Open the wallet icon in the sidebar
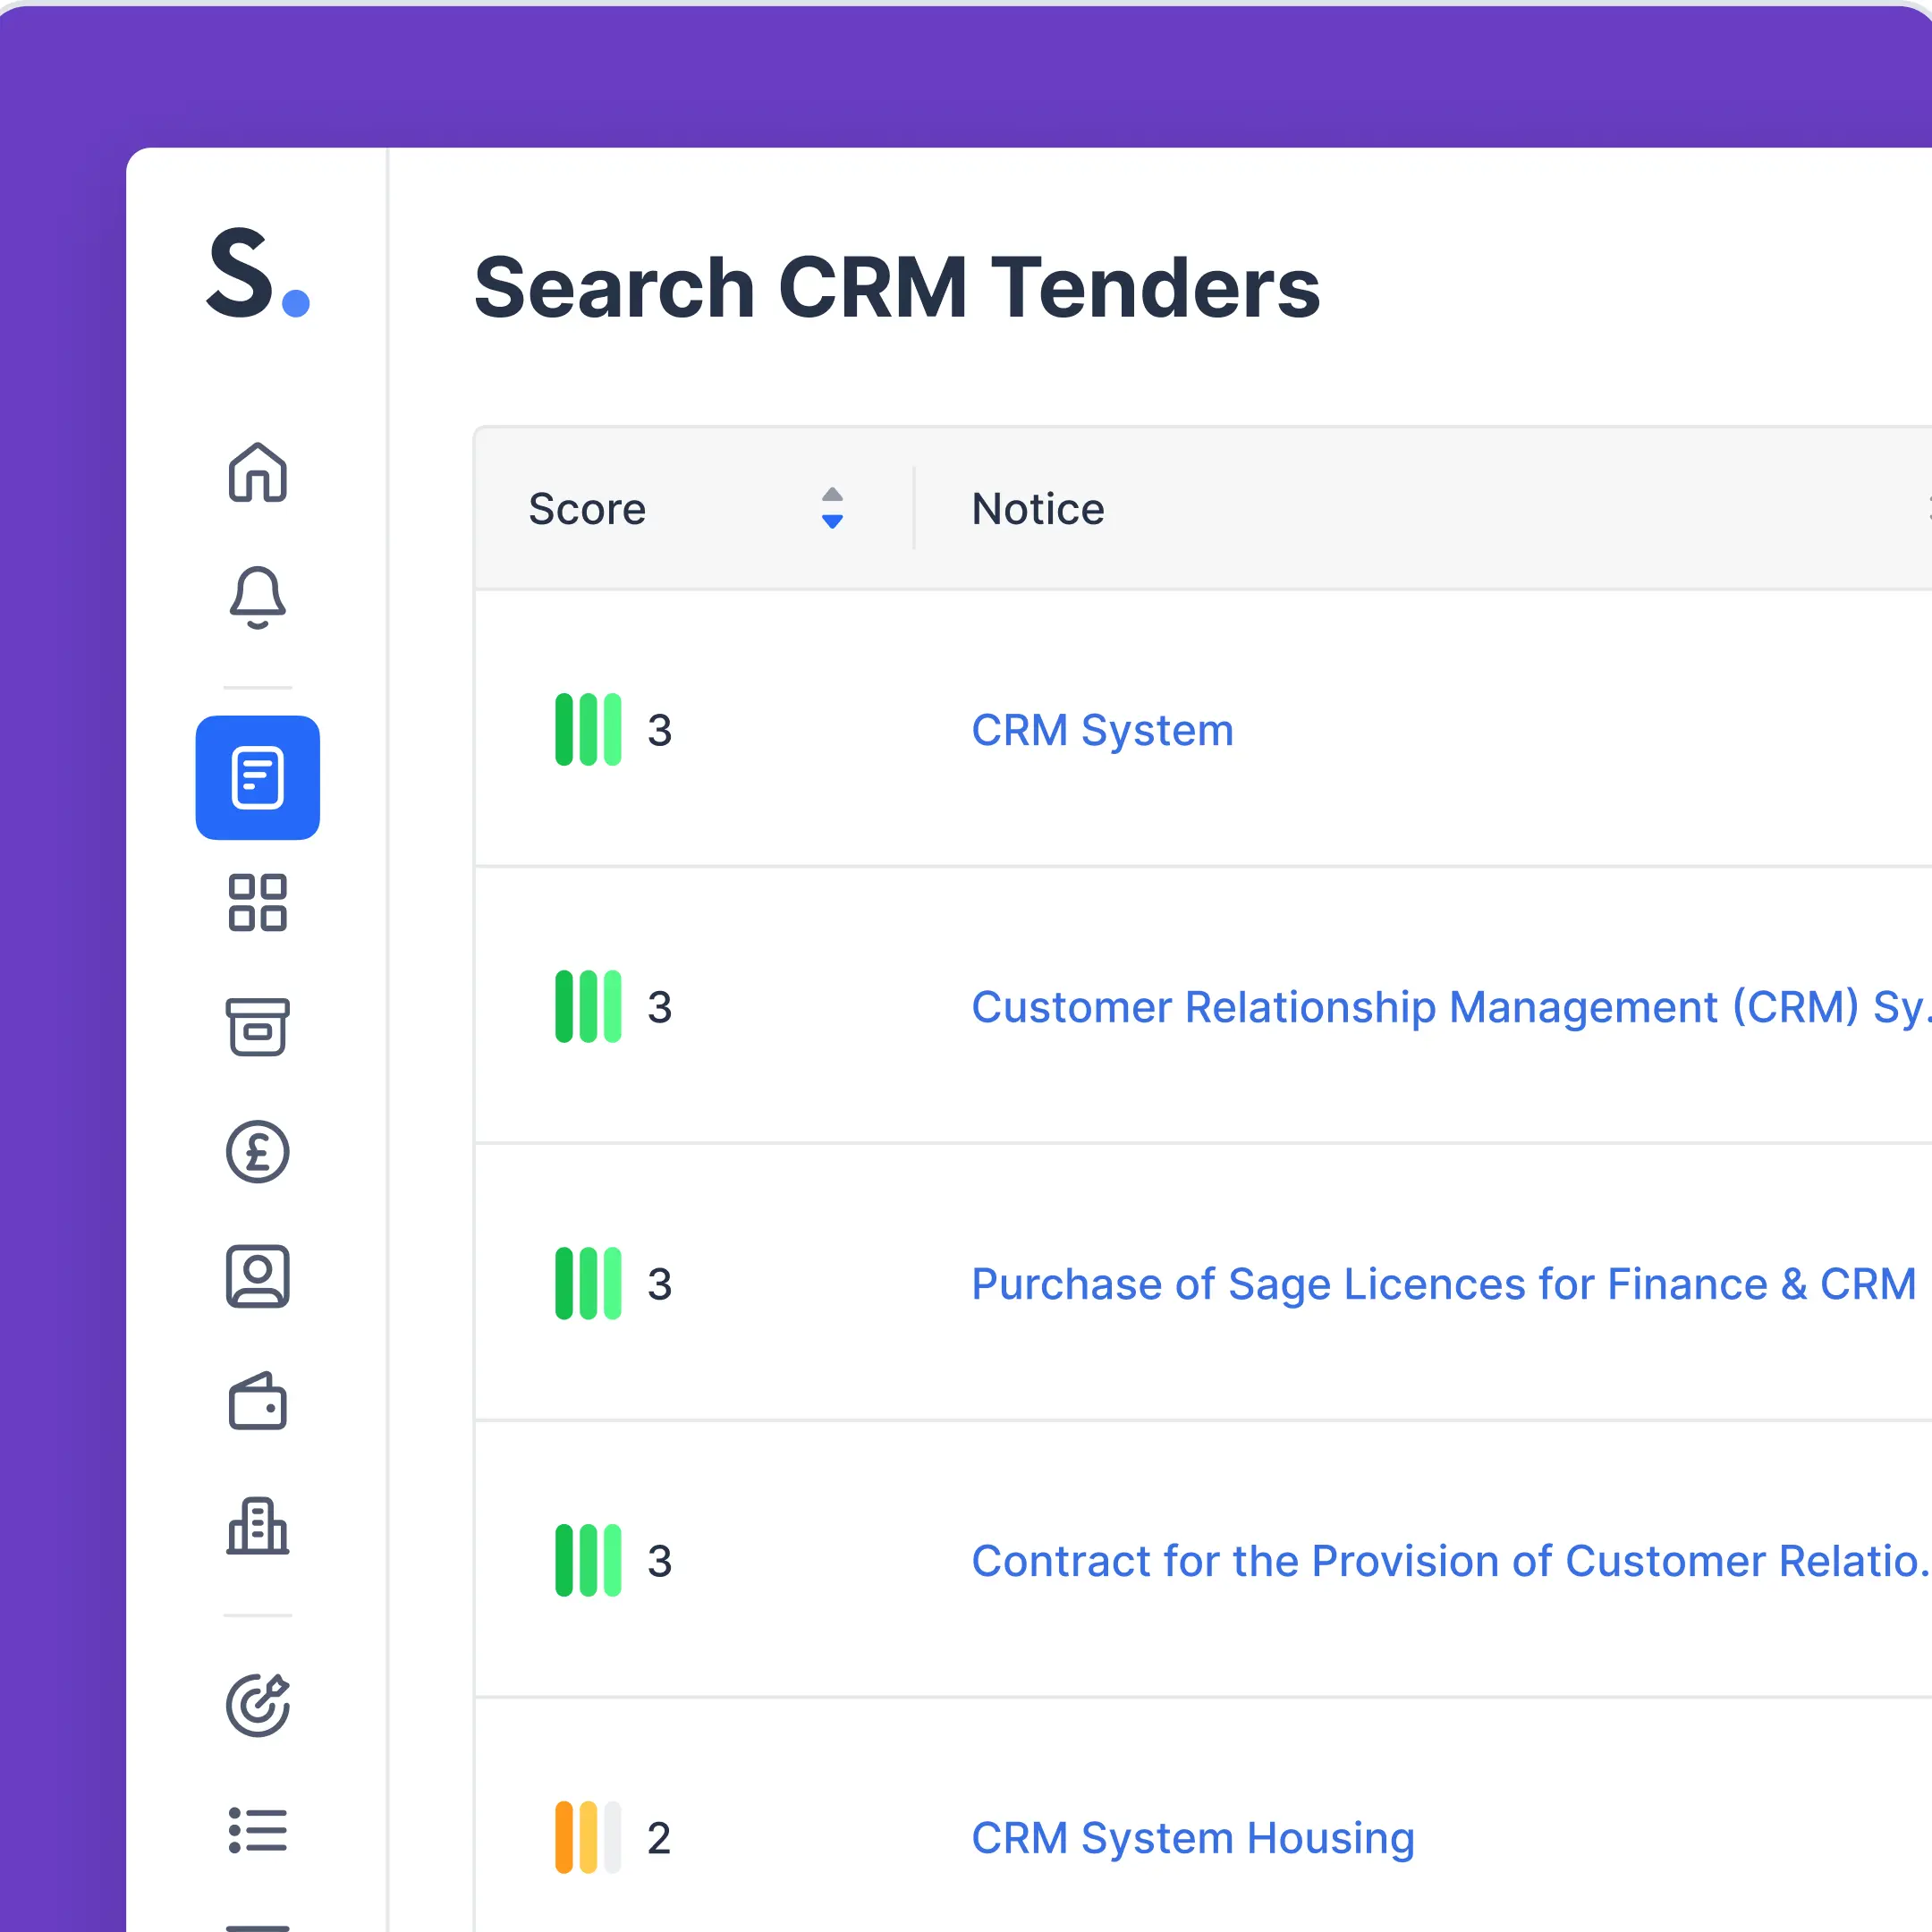This screenshot has height=1932, width=1932. coord(258,1401)
